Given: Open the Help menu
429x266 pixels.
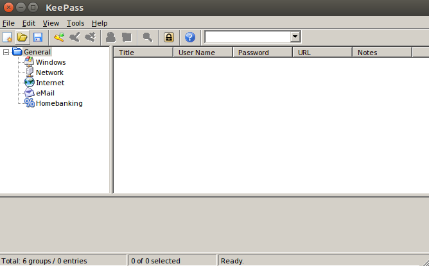Looking at the screenshot, I should [100, 23].
